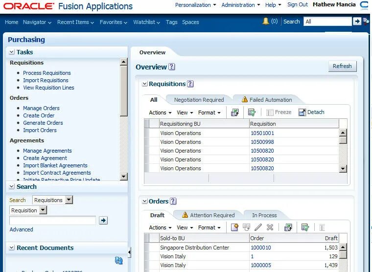Image resolution: width=372 pixels, height=272 pixels.
Task: Click the Delete X icon in Orders toolbar
Action: click(x=270, y=227)
